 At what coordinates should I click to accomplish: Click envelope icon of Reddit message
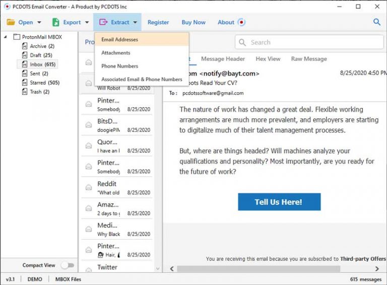[89, 188]
